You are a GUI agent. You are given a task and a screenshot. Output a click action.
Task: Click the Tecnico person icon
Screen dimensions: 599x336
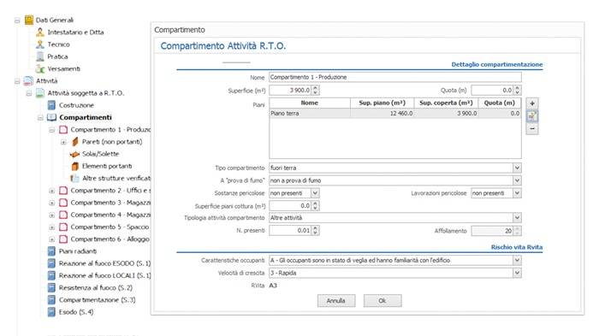(40, 44)
